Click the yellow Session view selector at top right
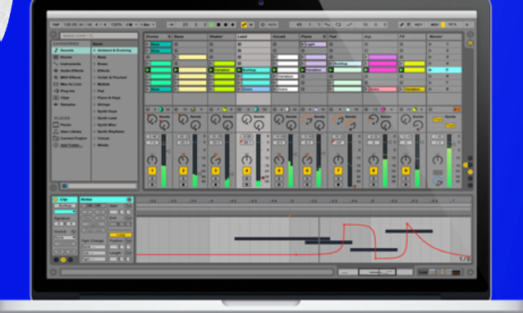The width and height of the screenshot is (523, 313). pos(470,43)
